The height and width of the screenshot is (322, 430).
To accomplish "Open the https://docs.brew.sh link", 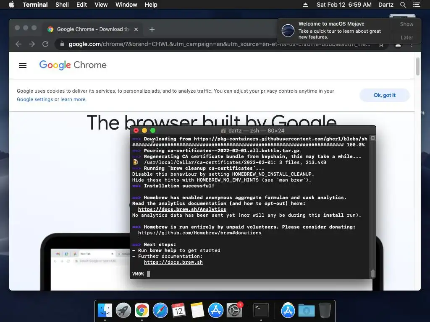I will (173, 262).
